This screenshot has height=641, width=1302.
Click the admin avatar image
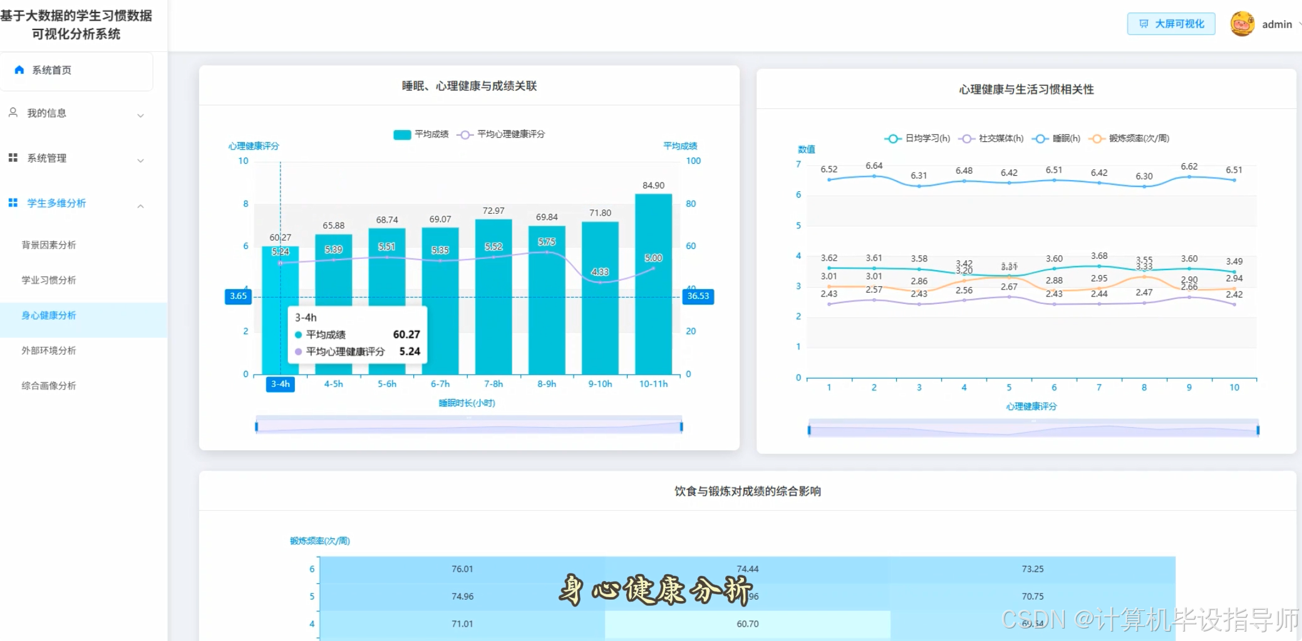pos(1243,23)
